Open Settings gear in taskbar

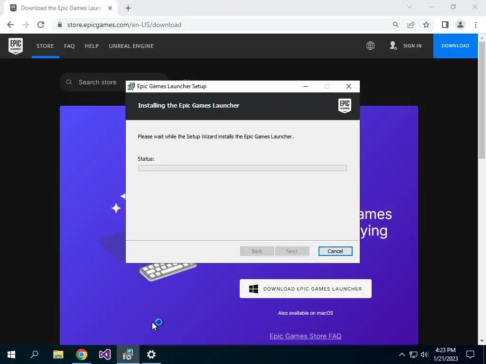click(151, 355)
